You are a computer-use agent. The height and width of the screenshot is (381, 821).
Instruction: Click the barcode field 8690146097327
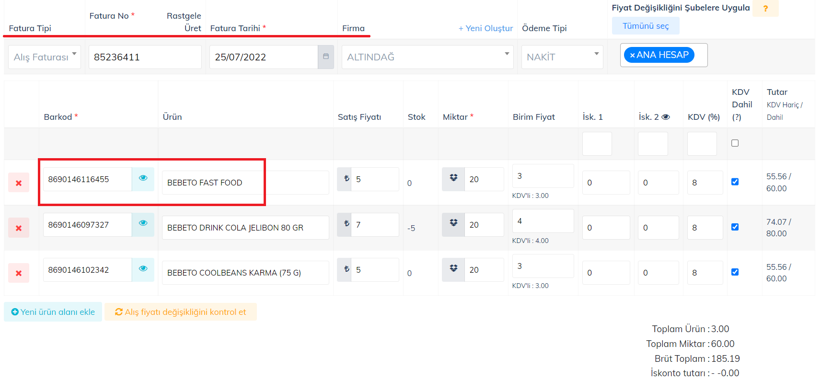pyautogui.click(x=88, y=224)
